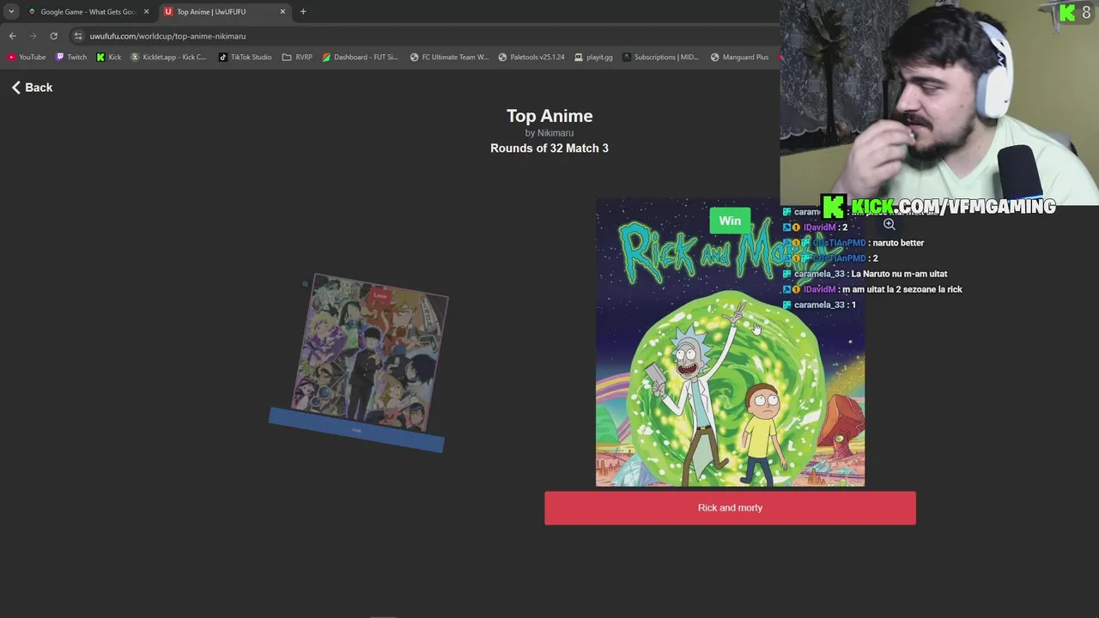View site information icon in address bar
The height and width of the screenshot is (618, 1099).
78,36
